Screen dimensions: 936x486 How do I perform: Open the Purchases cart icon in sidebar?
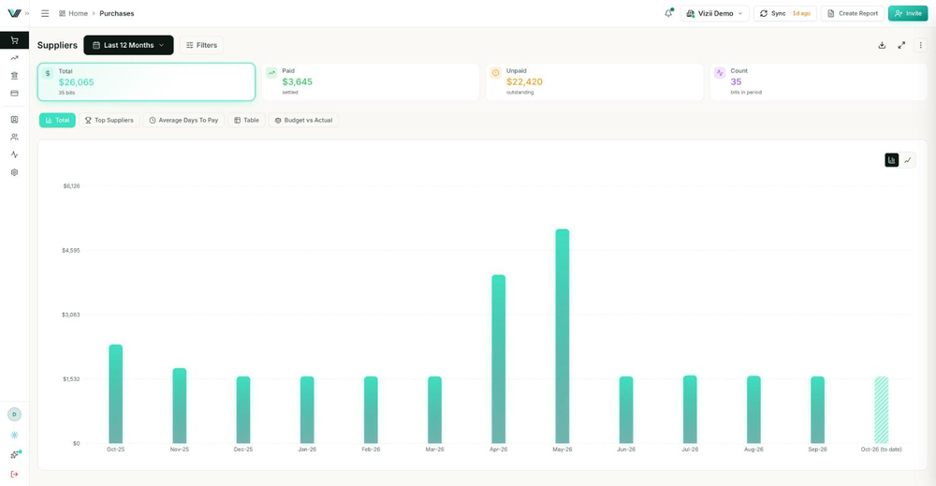(14, 40)
